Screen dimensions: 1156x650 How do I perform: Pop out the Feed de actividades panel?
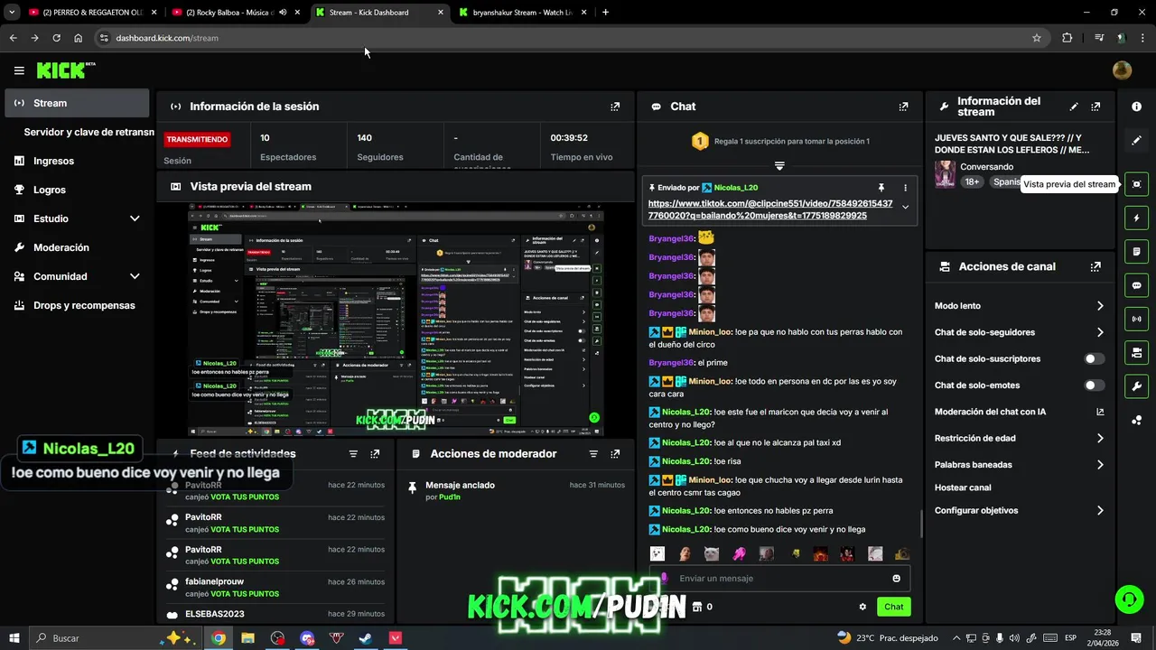[x=375, y=454]
